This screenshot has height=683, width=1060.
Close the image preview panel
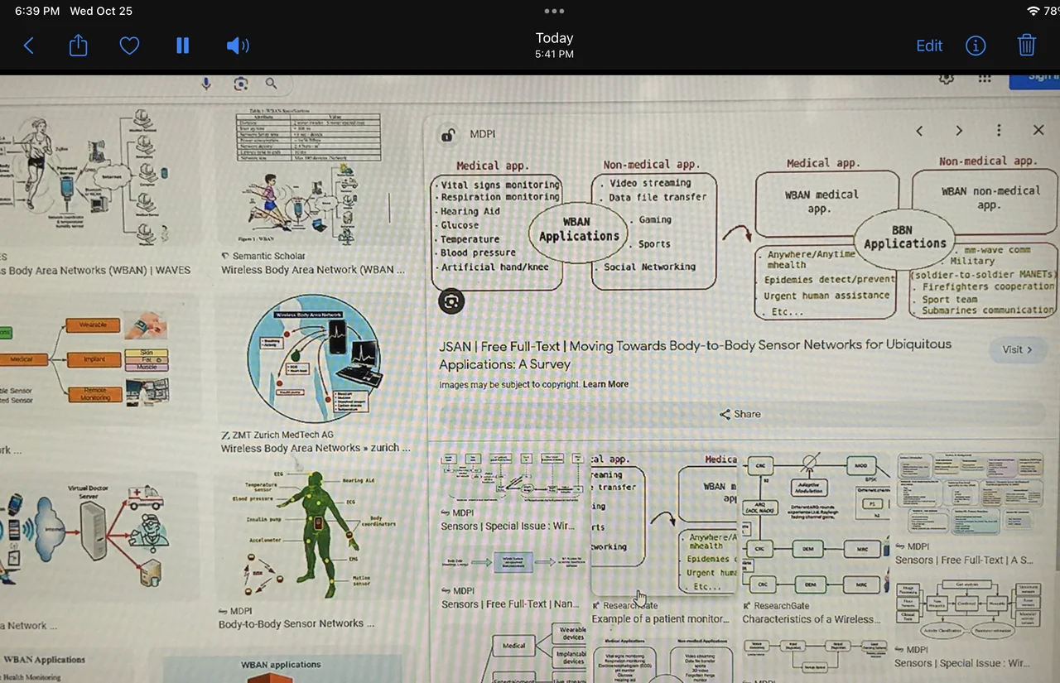coord(1038,130)
